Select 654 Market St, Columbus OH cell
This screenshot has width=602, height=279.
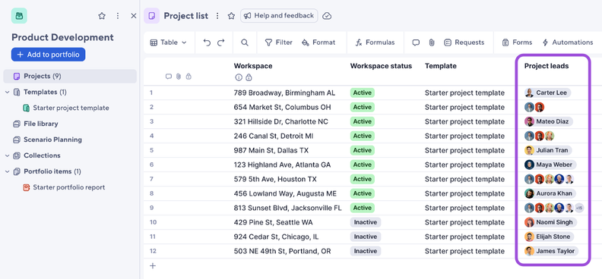tap(282, 107)
